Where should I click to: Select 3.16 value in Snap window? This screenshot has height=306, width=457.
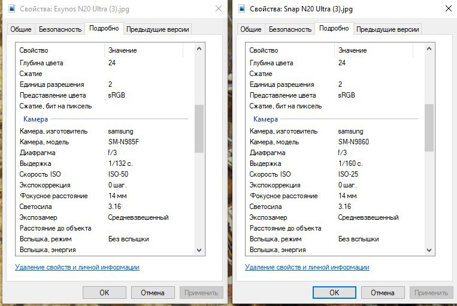coord(344,207)
